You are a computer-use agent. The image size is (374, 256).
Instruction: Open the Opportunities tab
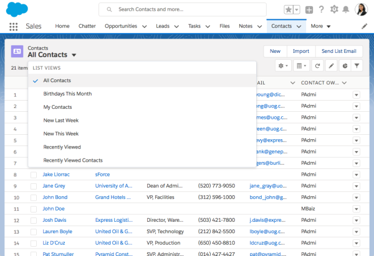(121, 26)
